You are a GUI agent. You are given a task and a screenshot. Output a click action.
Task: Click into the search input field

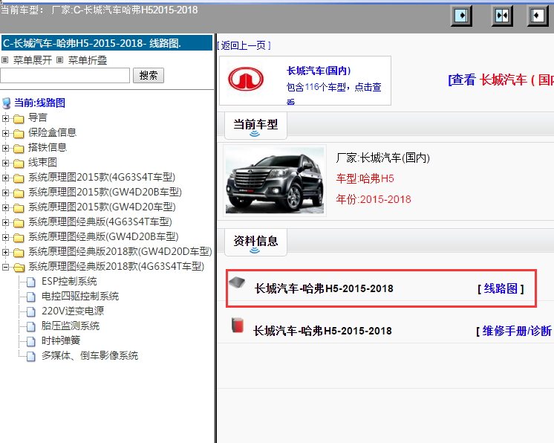click(x=65, y=75)
